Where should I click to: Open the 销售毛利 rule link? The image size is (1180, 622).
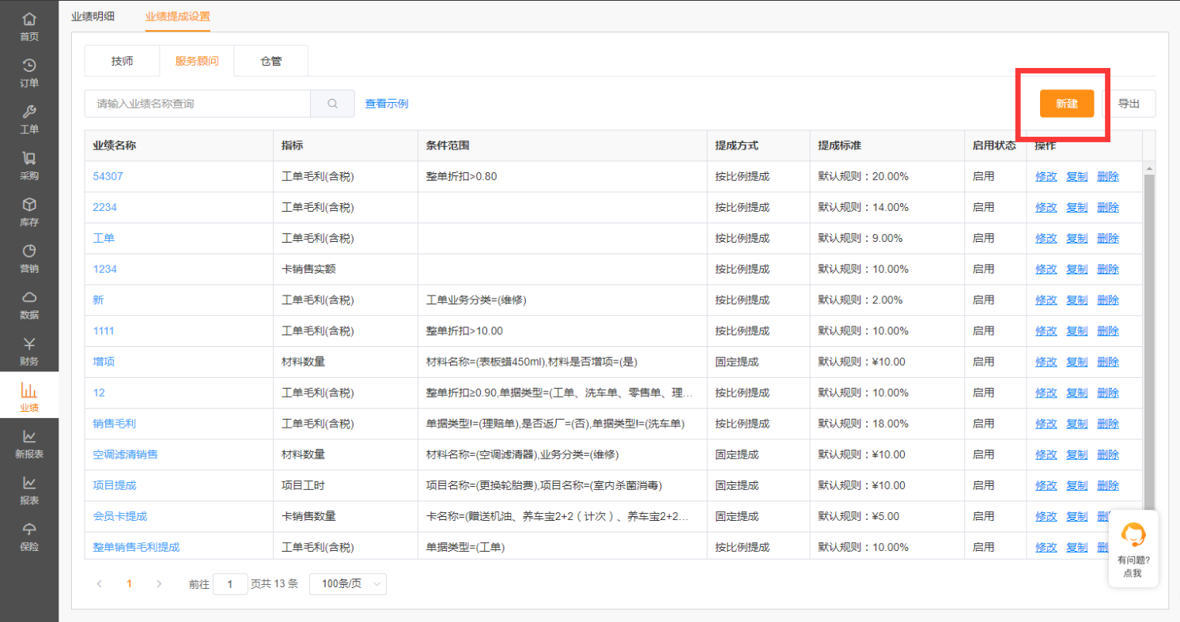(115, 424)
